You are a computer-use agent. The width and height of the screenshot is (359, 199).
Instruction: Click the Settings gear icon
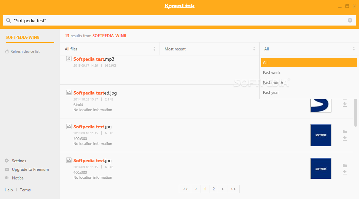[7, 161]
